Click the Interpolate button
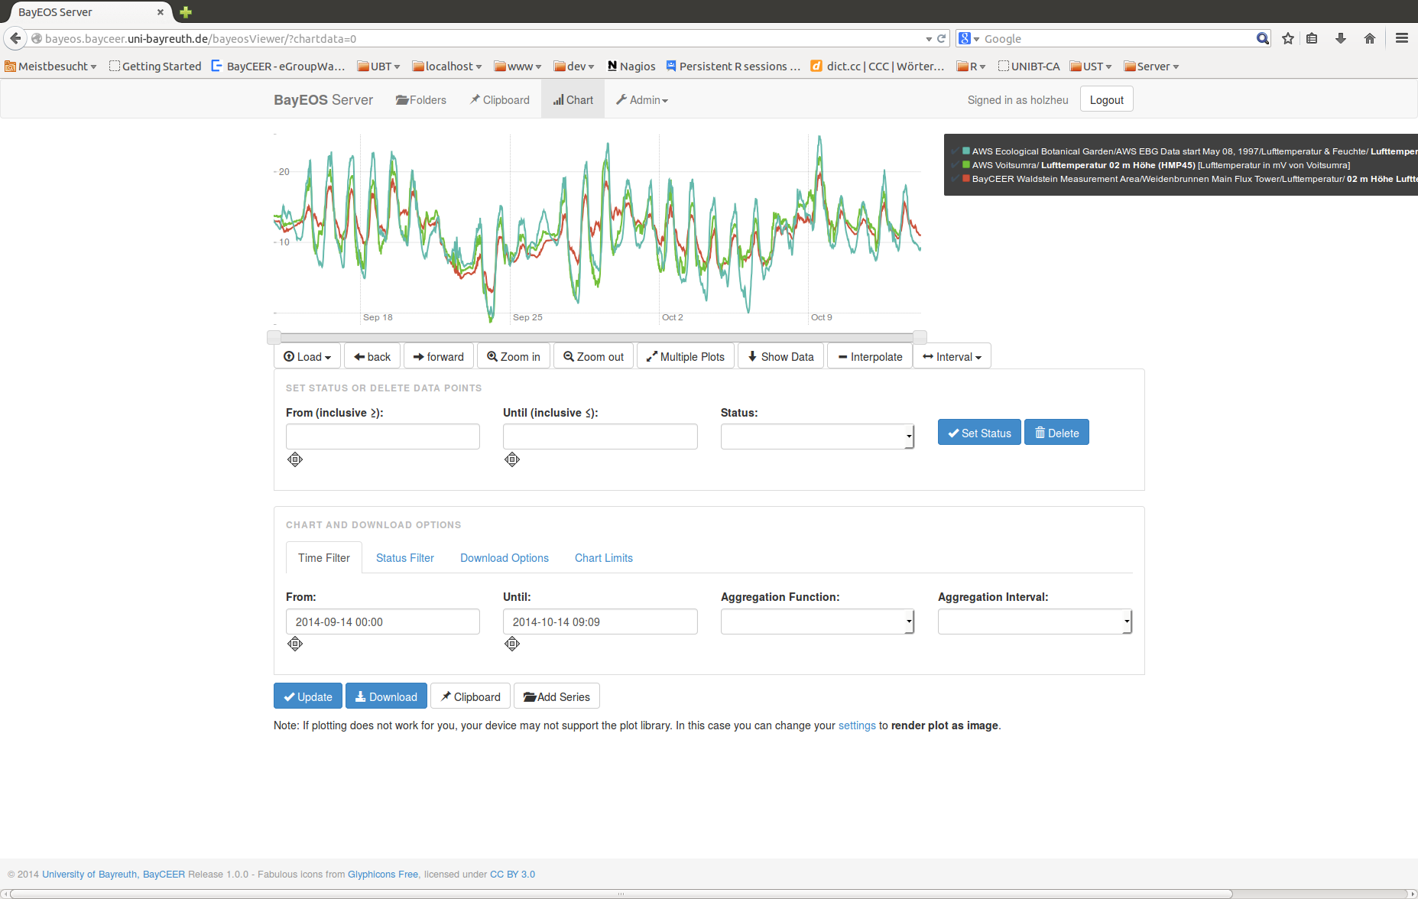The width and height of the screenshot is (1418, 899). point(870,357)
